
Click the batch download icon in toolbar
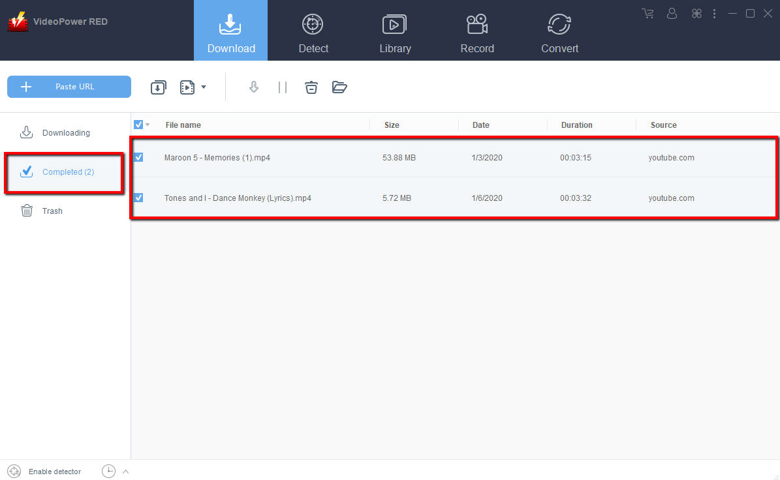[158, 87]
